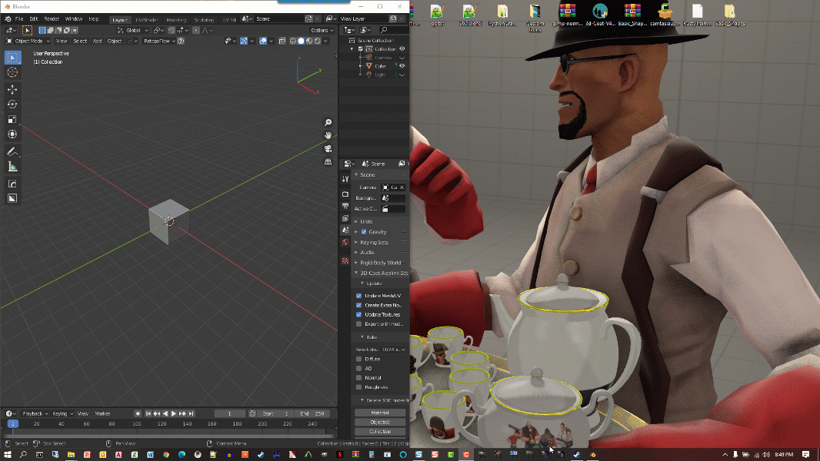Uncheck Update Mesh/UV option
This screenshot has height=461, width=820.
[358, 296]
